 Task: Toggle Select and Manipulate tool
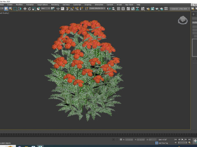[x=58, y=9]
